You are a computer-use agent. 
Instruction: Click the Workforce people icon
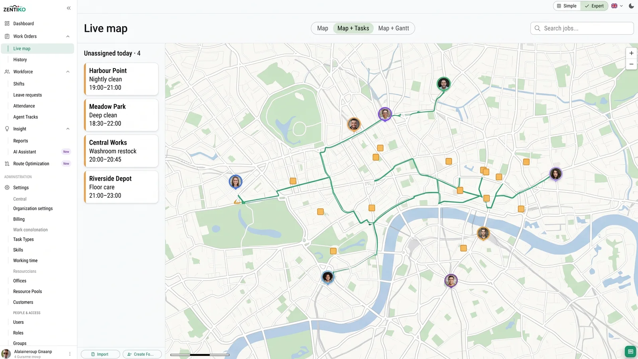tap(7, 72)
